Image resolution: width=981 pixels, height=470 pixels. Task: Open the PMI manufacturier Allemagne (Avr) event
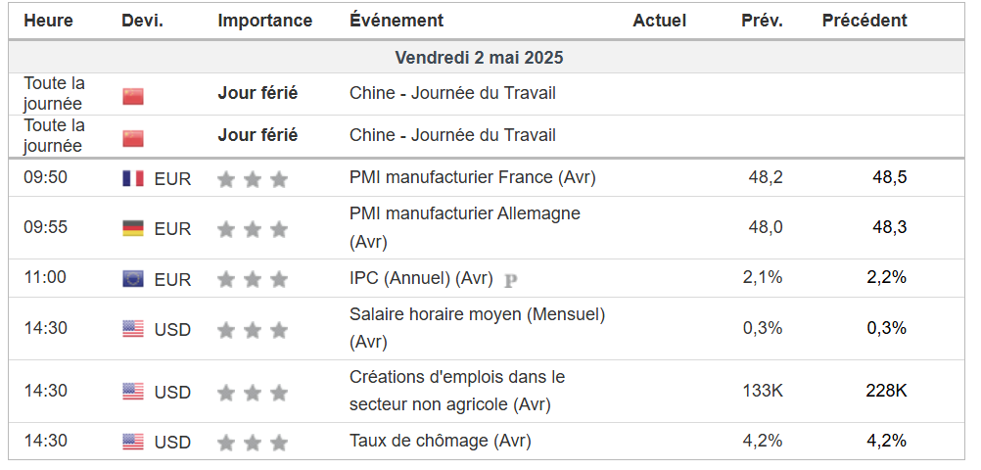(464, 213)
